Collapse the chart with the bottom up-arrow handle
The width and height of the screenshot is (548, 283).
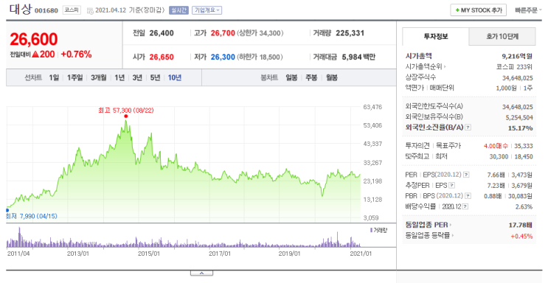tap(201, 273)
